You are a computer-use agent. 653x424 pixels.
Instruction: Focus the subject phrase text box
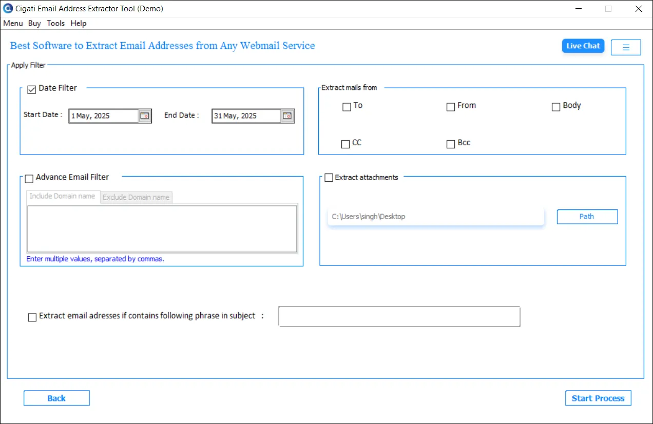[399, 317]
